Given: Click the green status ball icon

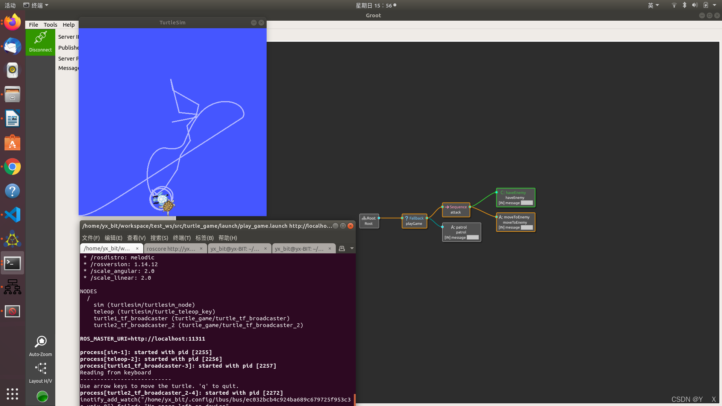Looking at the screenshot, I should click(x=42, y=396).
